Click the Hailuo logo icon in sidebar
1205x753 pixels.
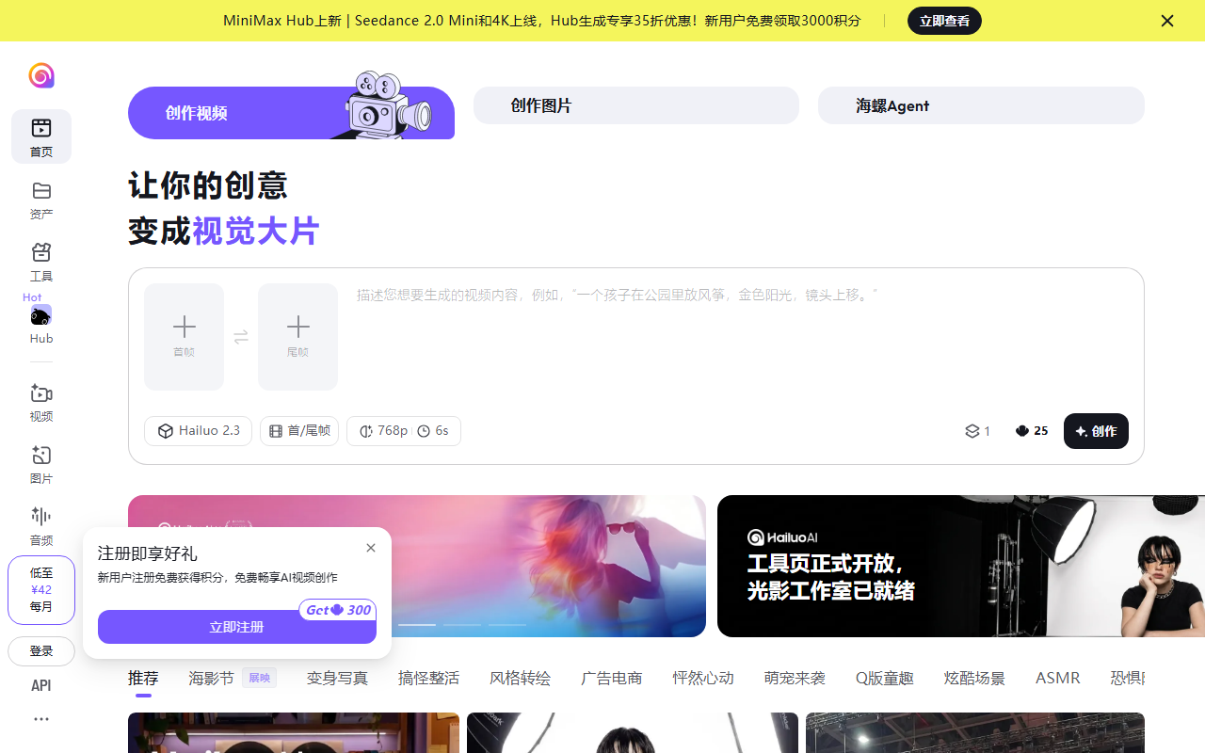[x=41, y=75]
